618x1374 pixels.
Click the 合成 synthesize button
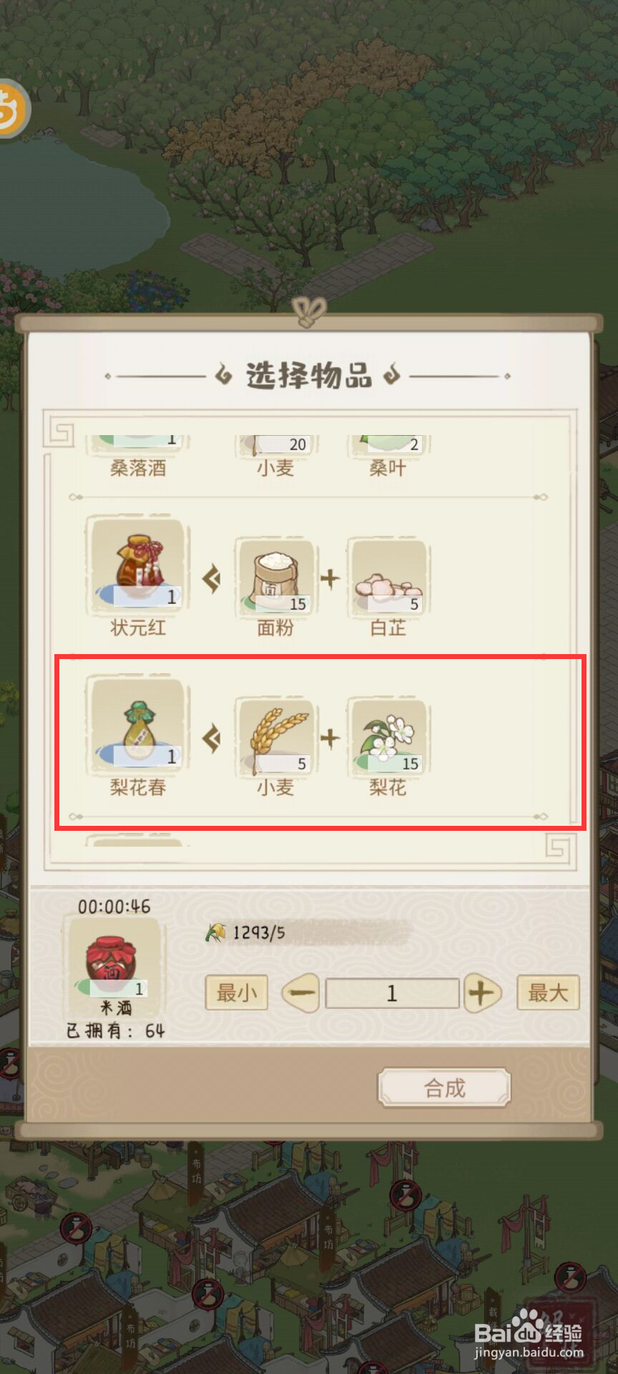point(444,1088)
